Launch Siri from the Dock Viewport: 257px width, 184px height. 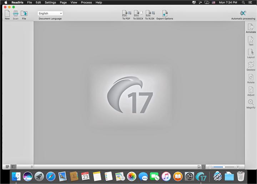pos(28,176)
